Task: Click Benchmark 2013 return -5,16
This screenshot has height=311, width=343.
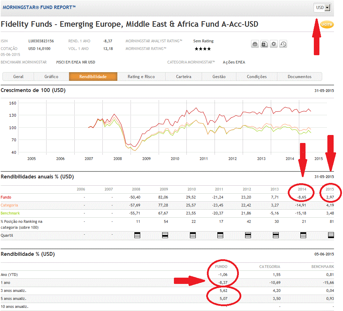Action: click(x=274, y=213)
